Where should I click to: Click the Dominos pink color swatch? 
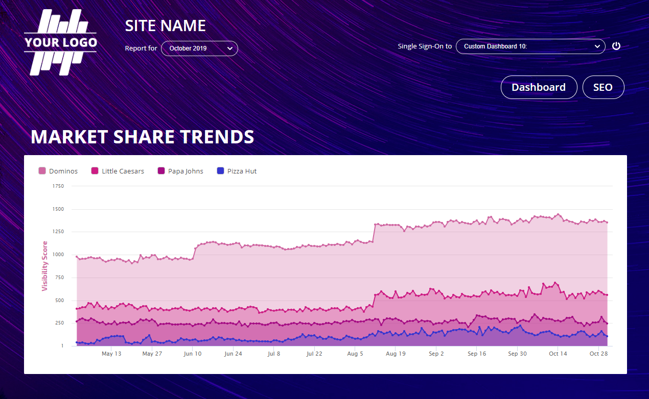click(x=42, y=171)
